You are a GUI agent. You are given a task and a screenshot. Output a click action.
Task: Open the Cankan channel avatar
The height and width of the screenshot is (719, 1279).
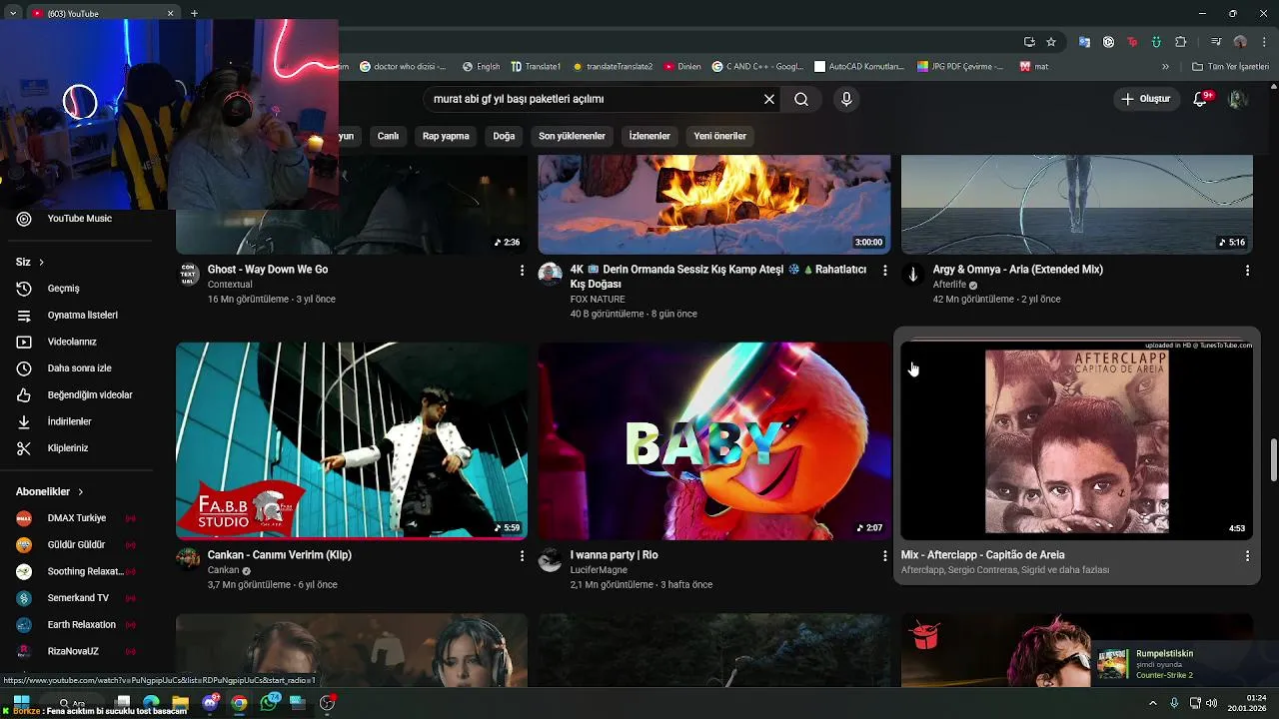click(188, 559)
